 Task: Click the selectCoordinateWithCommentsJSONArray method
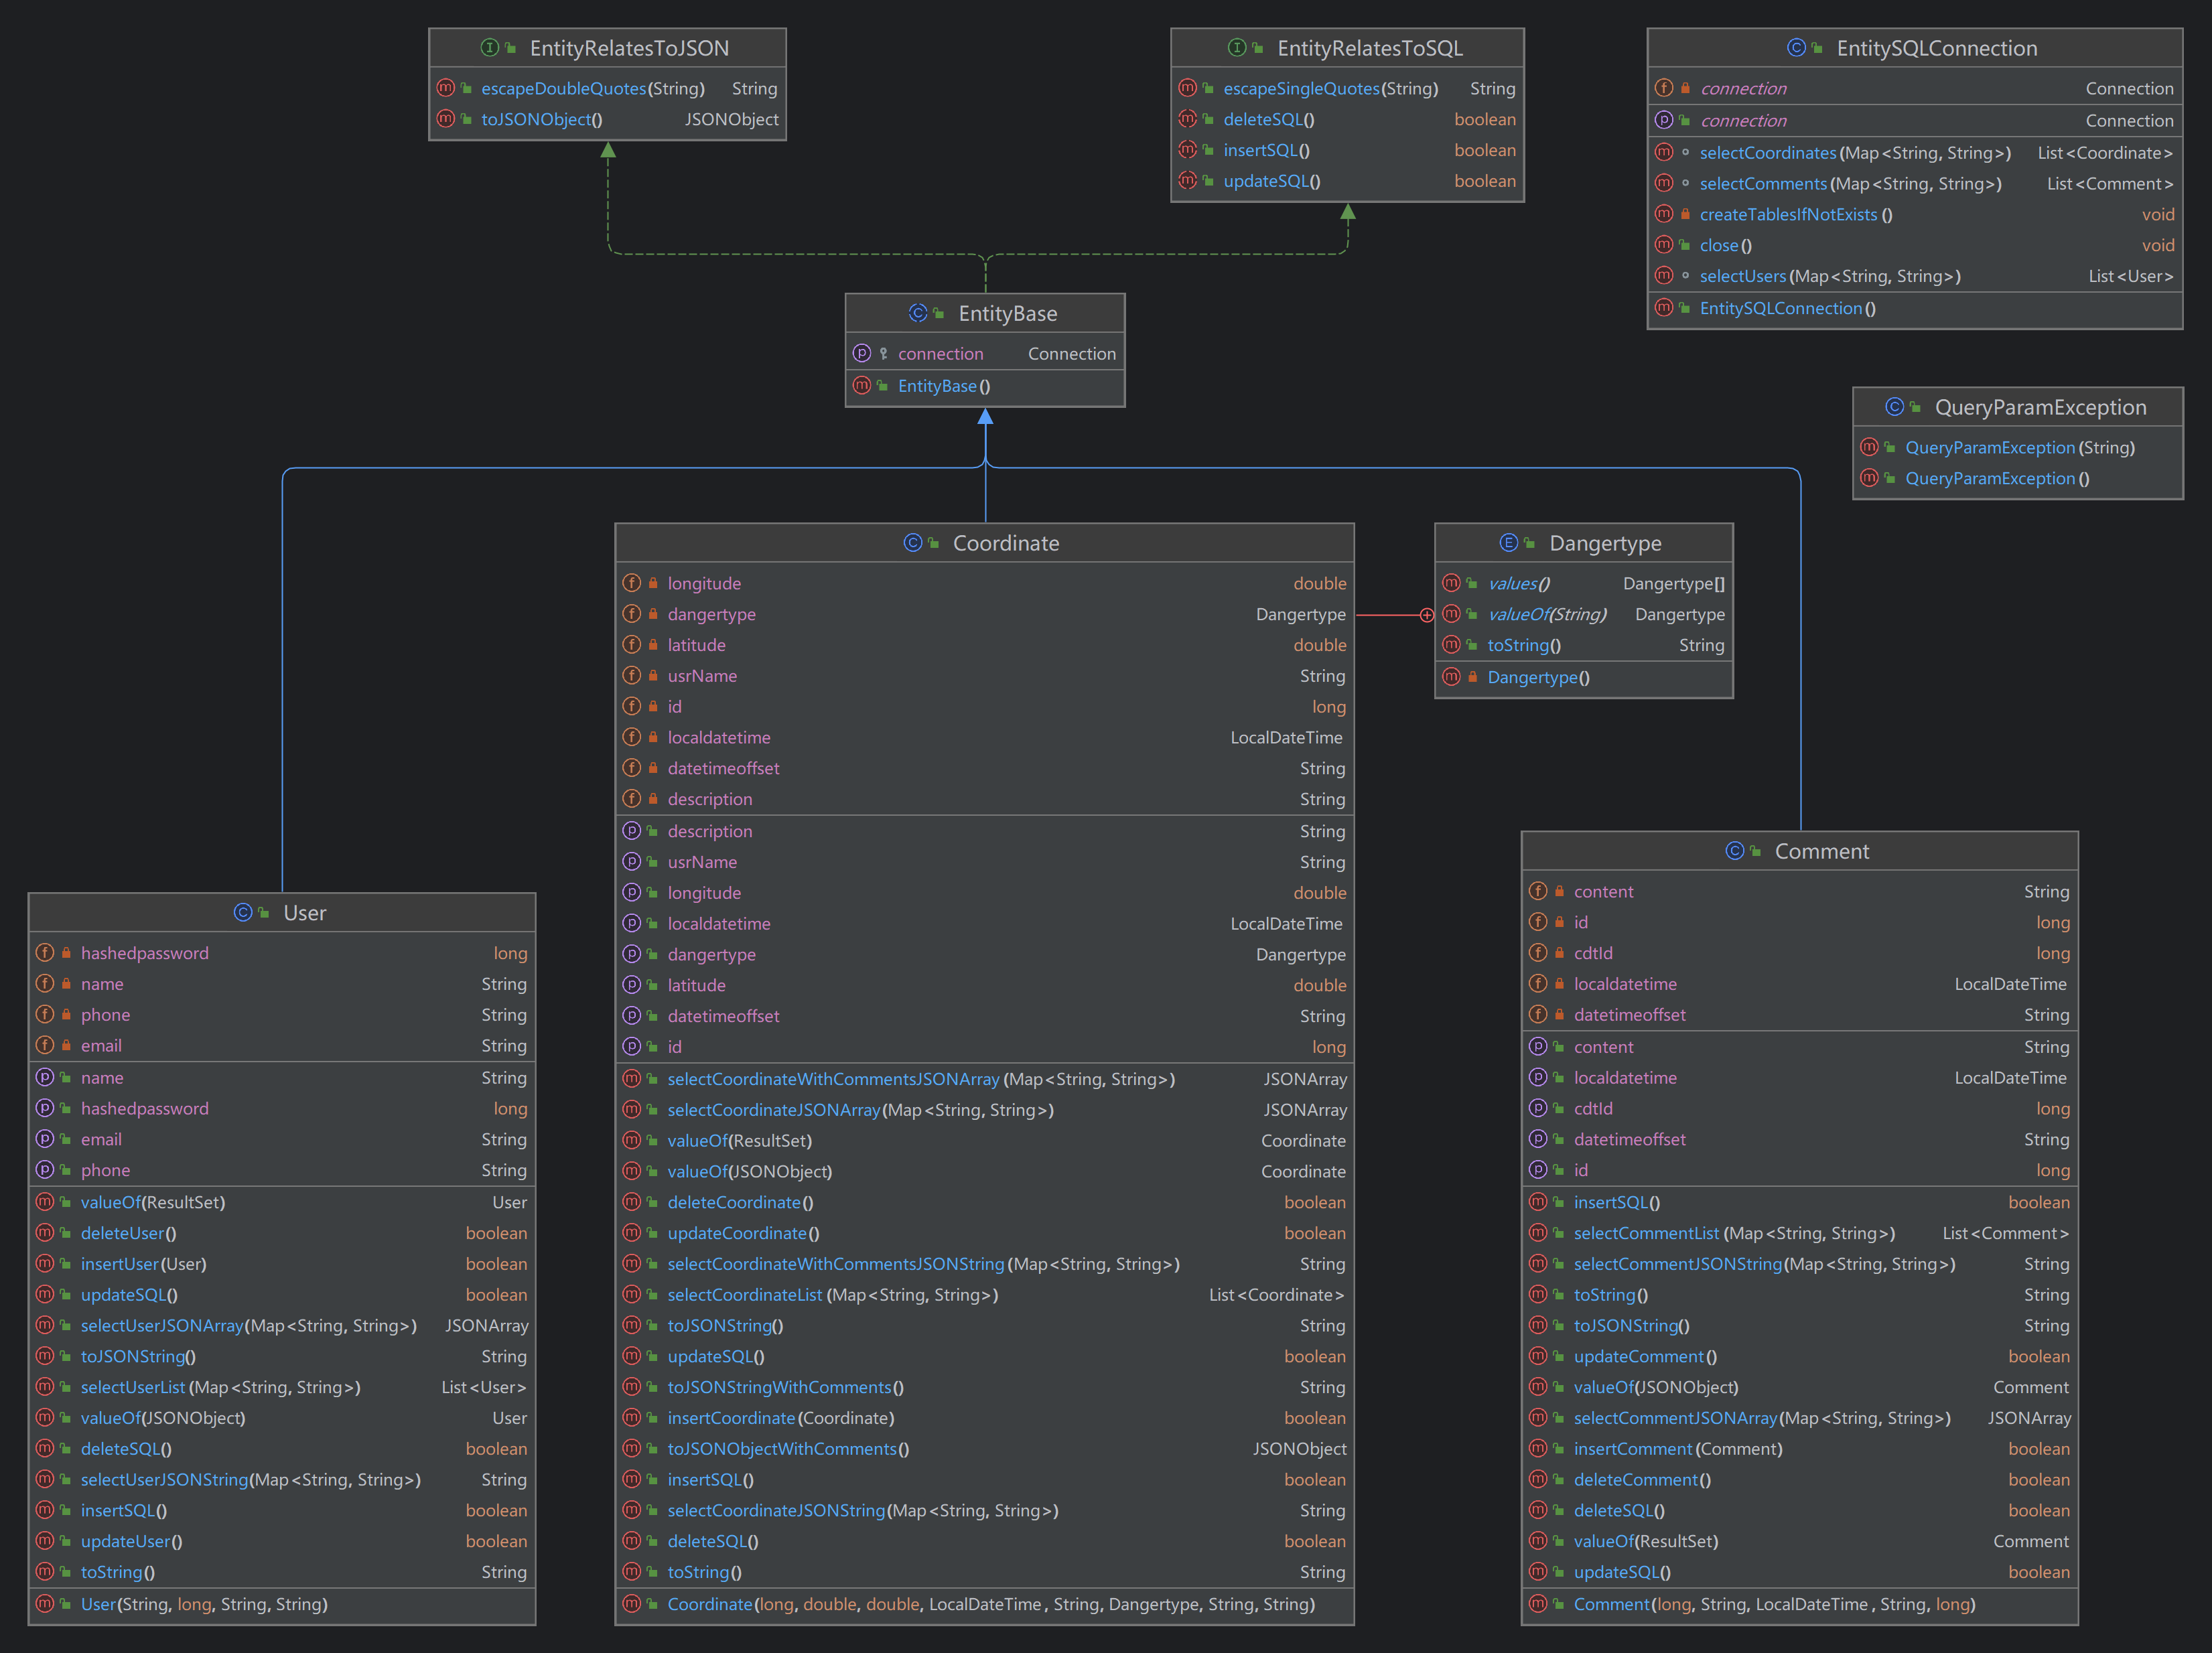(x=832, y=1079)
